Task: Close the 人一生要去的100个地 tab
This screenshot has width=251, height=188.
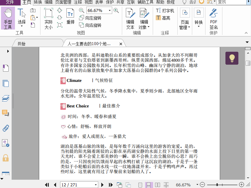Action: [121, 44]
